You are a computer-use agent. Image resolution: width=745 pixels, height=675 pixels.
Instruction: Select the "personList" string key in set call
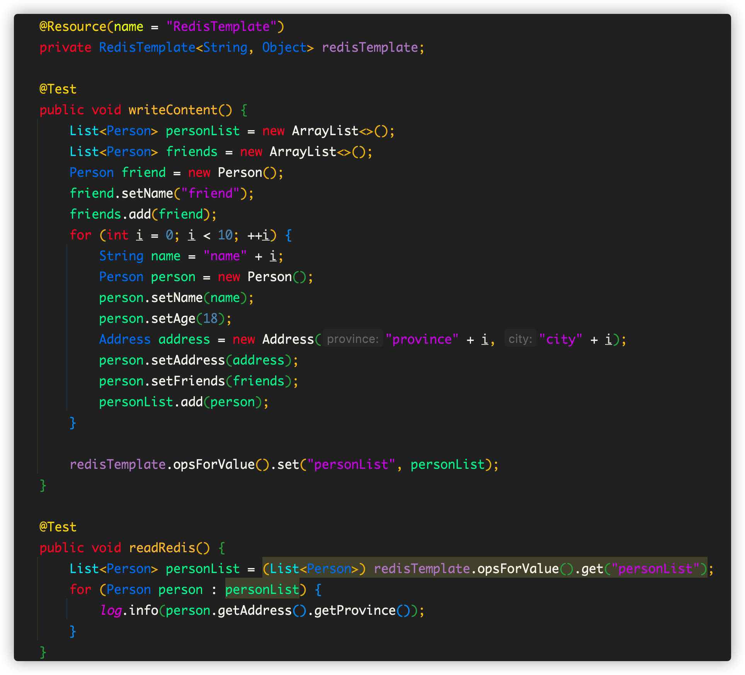352,464
